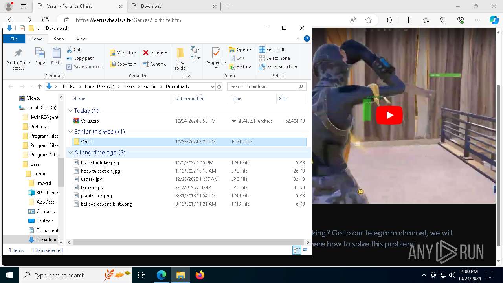Open the File menu tab
The image size is (503, 283).
pyautogui.click(x=14, y=39)
